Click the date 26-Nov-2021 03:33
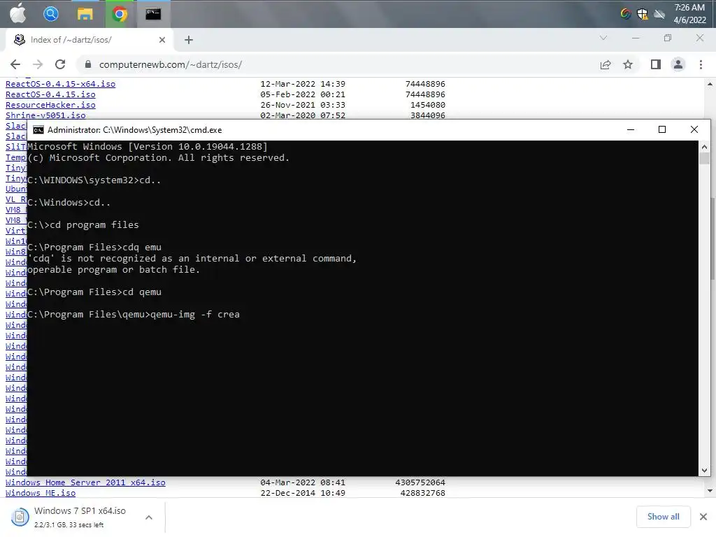716x537 pixels. (303, 105)
